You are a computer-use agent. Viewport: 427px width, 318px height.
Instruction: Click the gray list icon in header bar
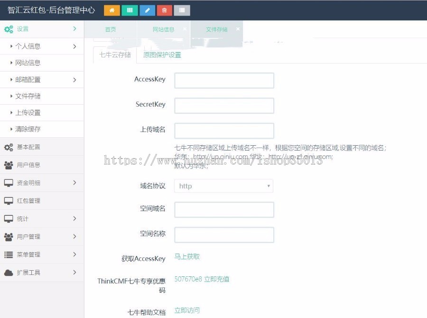182,10
